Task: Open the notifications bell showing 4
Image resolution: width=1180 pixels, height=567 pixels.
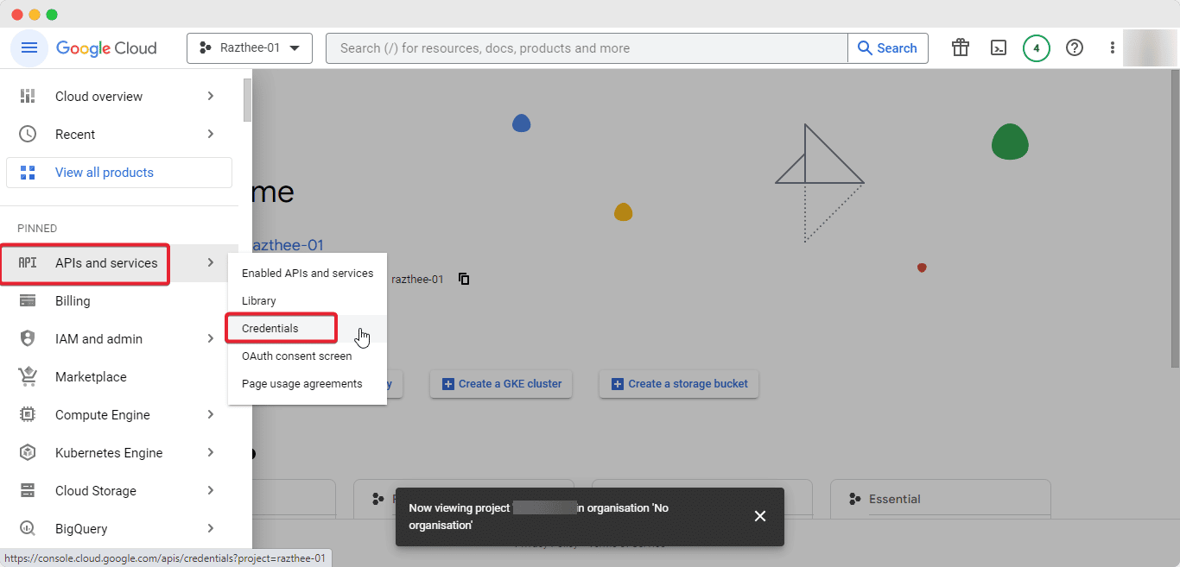Action: (x=1037, y=47)
